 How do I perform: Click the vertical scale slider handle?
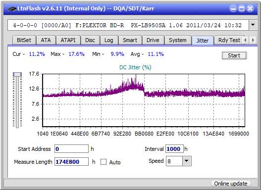click(17, 74)
